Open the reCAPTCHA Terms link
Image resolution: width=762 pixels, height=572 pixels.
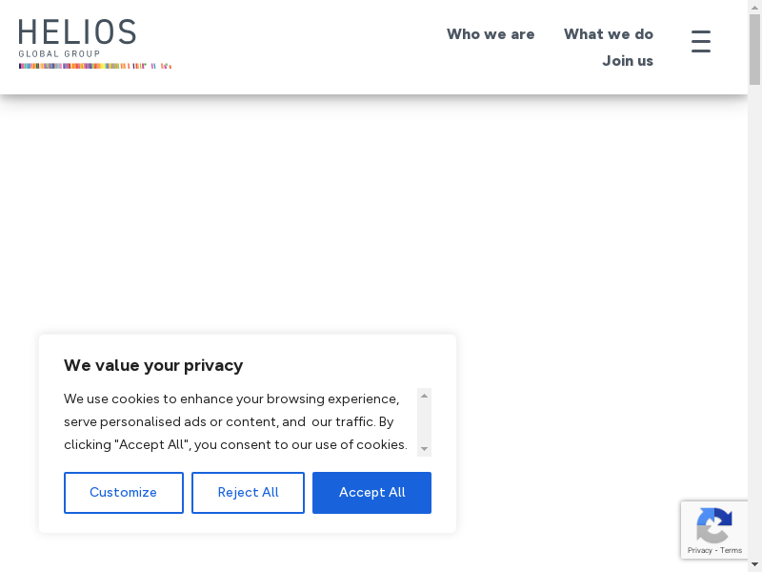pos(732,550)
